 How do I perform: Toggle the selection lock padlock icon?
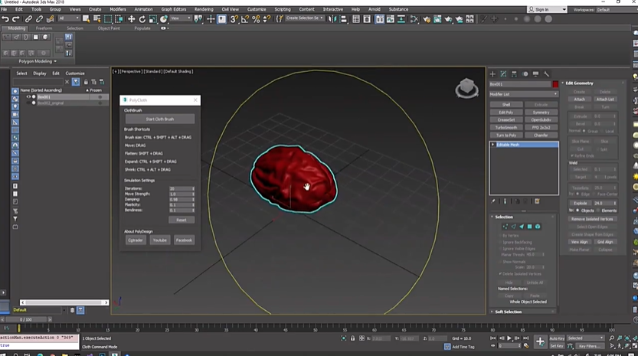(353, 338)
